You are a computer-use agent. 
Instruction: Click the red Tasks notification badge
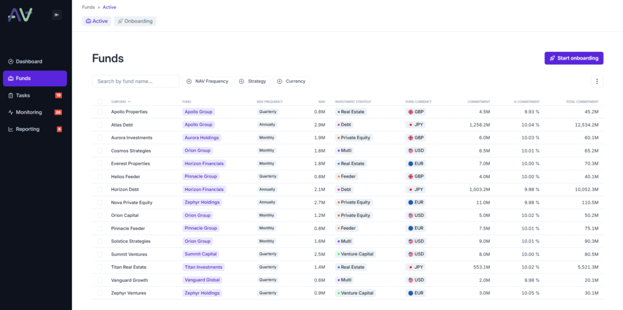(x=58, y=95)
